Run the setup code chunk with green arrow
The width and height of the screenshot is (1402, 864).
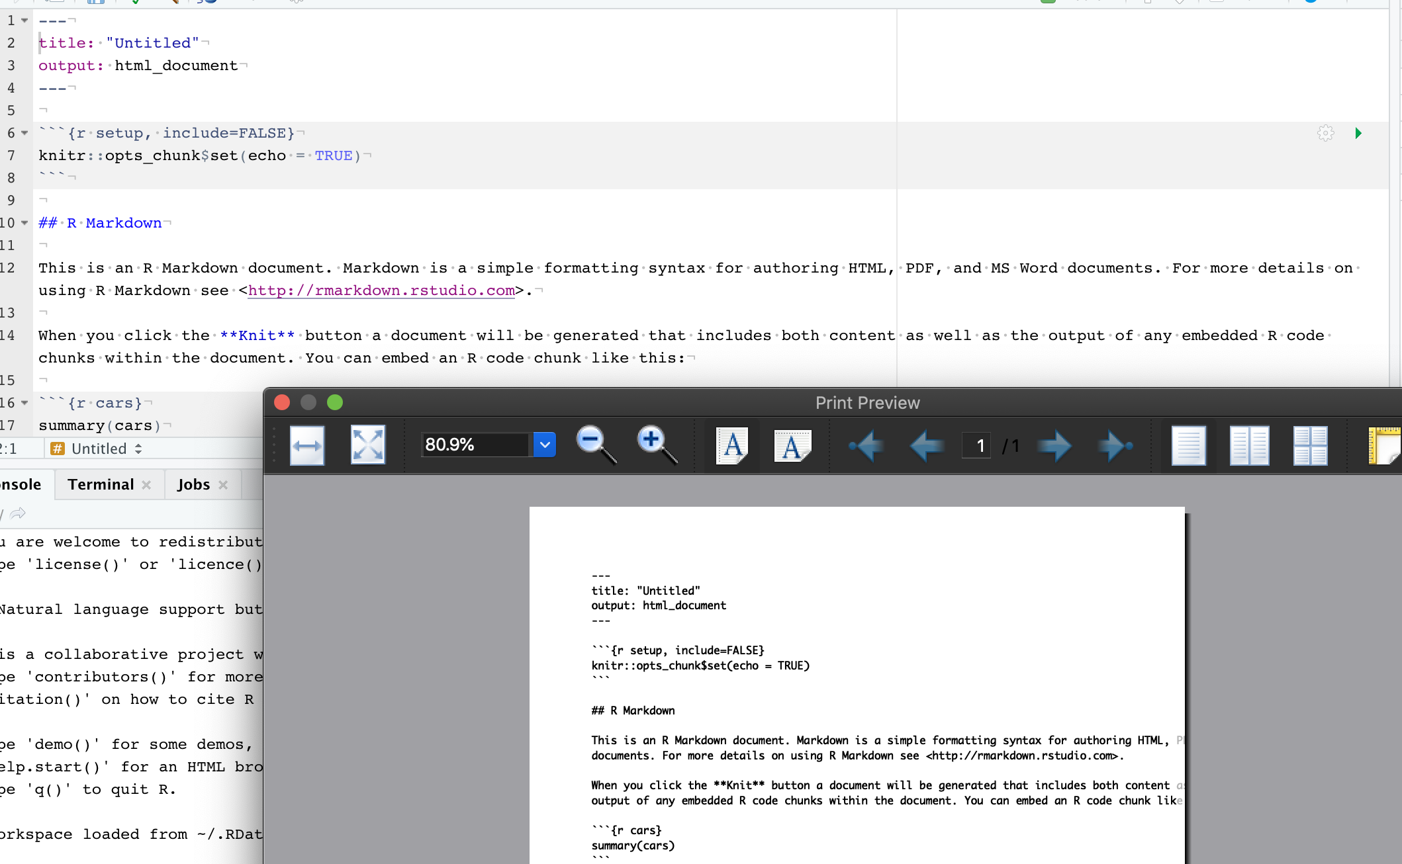(x=1359, y=133)
